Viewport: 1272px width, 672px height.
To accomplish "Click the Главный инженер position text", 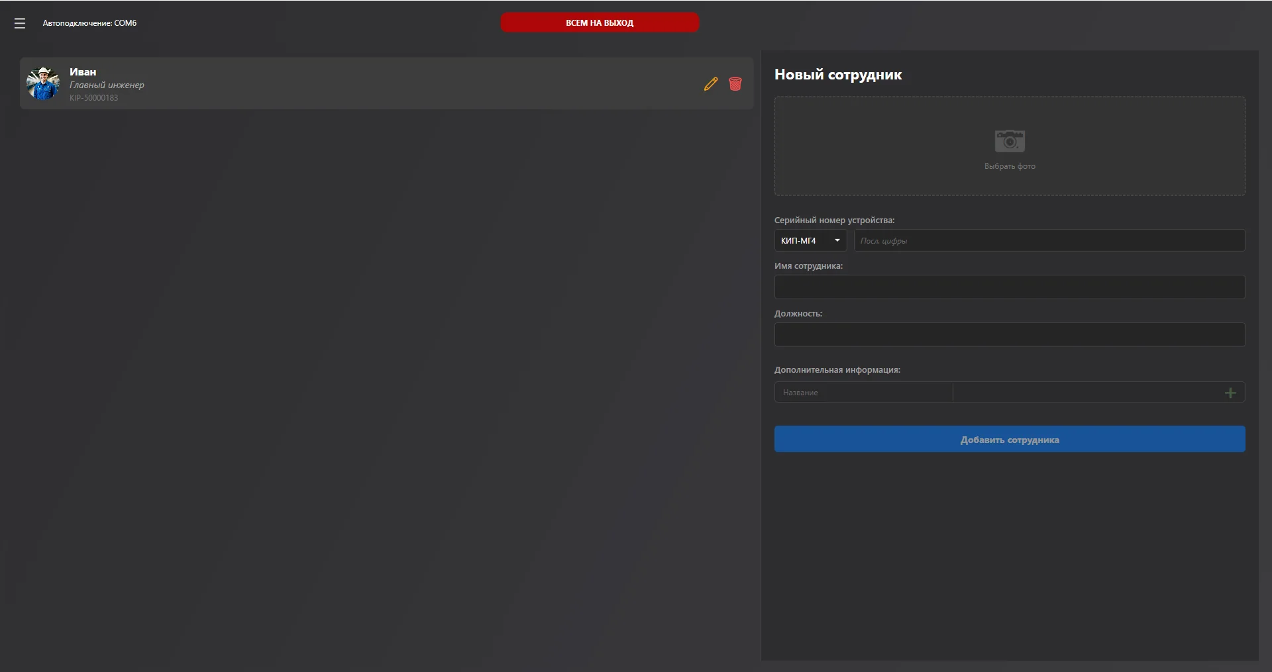I will click(107, 85).
